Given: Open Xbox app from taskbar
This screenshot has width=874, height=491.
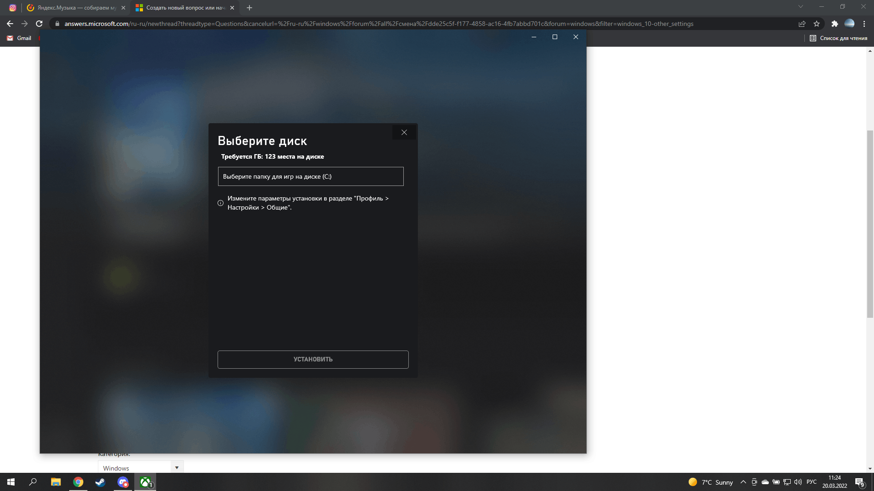Looking at the screenshot, I should [x=145, y=482].
